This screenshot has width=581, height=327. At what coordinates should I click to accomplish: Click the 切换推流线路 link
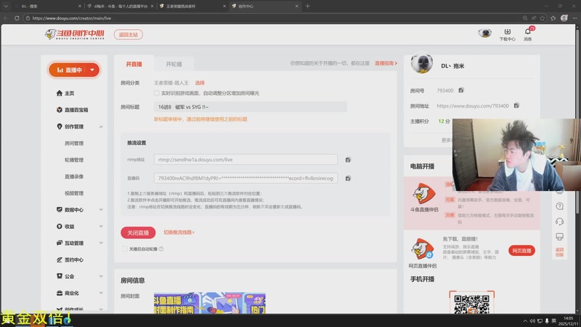point(179,233)
